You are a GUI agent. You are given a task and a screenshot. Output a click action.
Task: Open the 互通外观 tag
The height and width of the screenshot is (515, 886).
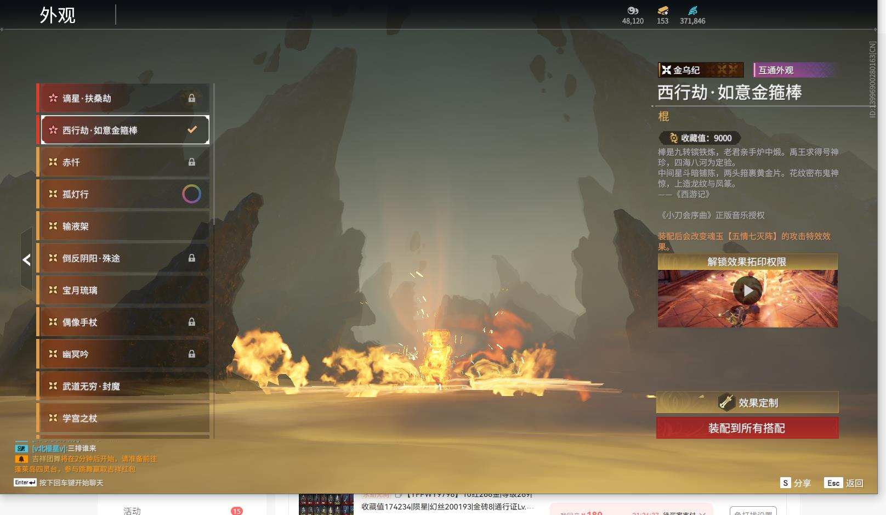pyautogui.click(x=795, y=70)
